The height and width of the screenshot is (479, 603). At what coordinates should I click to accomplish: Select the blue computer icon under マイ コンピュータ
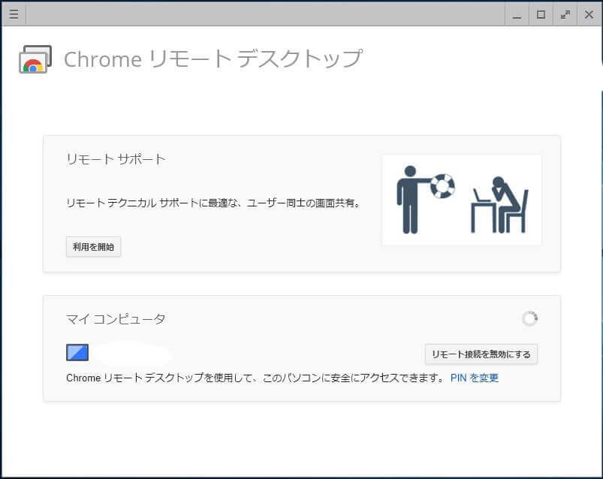click(x=77, y=353)
